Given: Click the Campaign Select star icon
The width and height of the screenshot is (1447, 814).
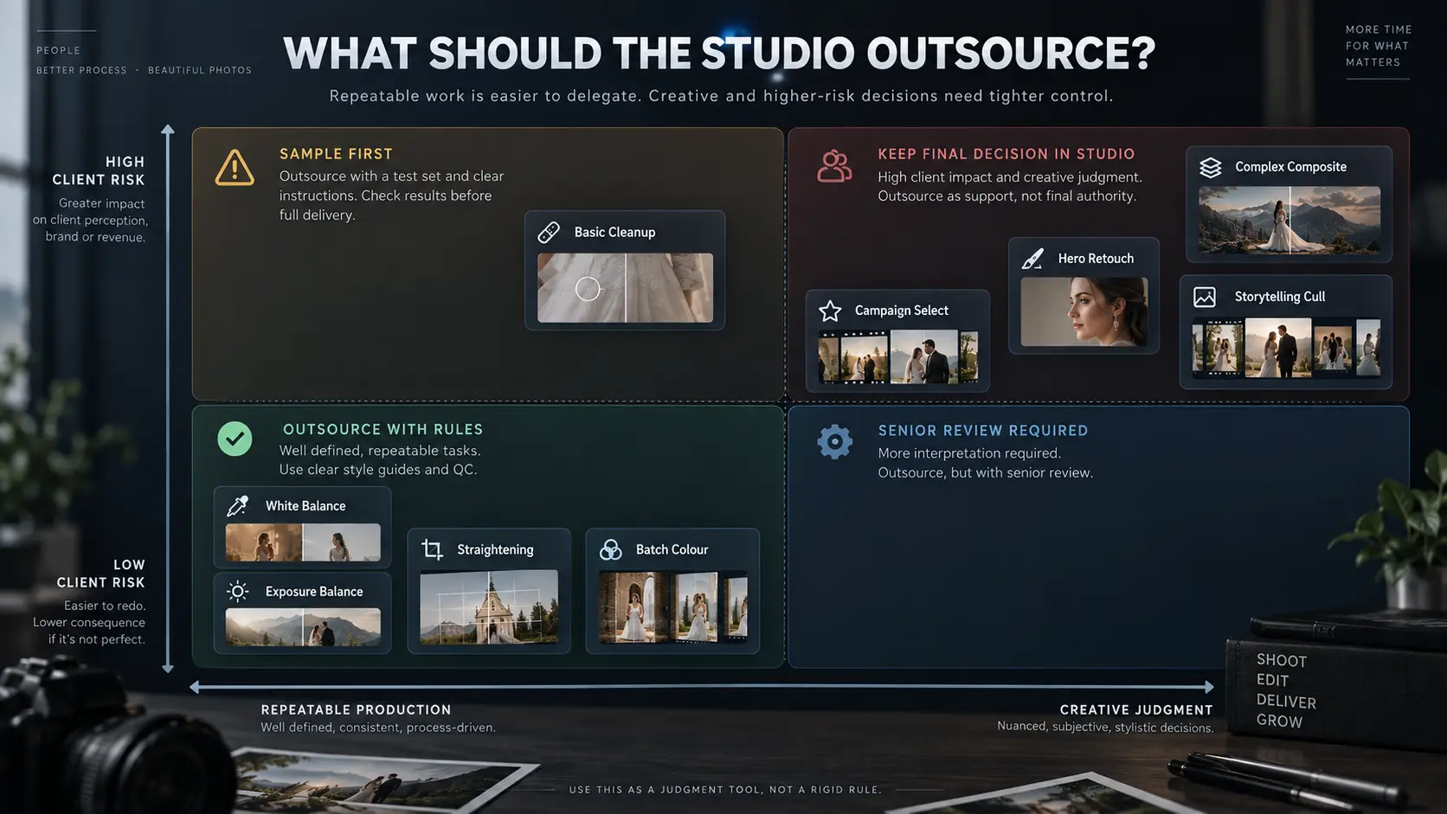Looking at the screenshot, I should 830,311.
